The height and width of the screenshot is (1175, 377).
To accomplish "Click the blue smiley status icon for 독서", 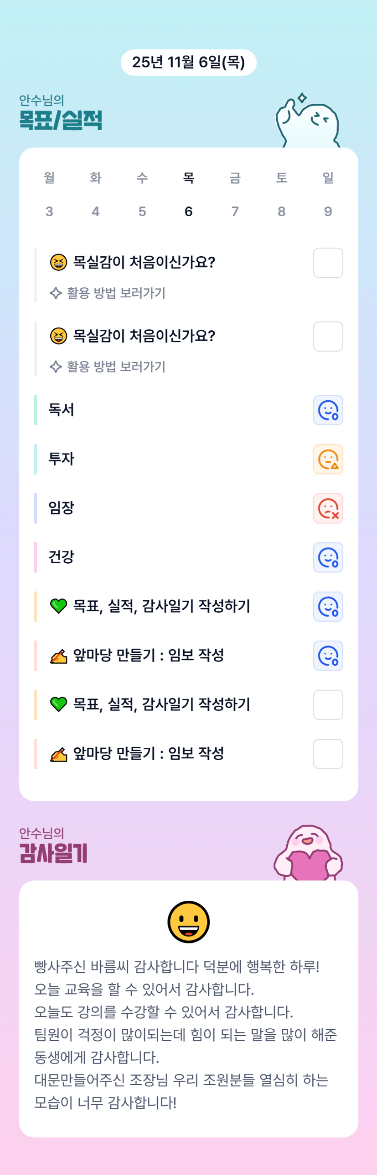I will [x=328, y=410].
